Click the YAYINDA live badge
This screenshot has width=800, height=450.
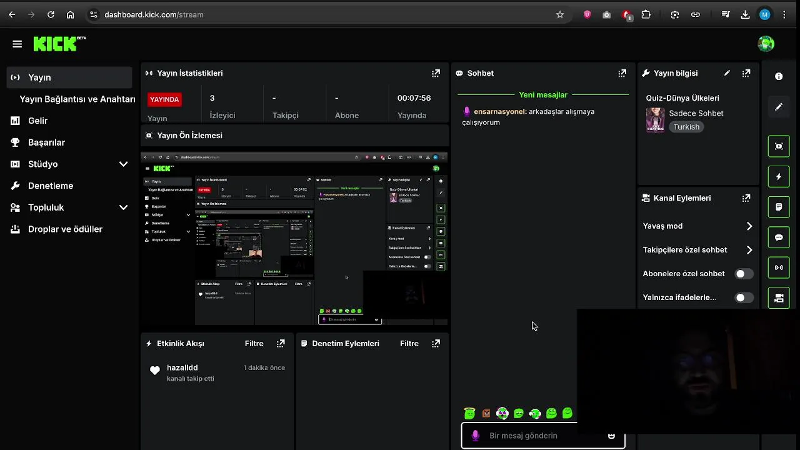tap(164, 99)
